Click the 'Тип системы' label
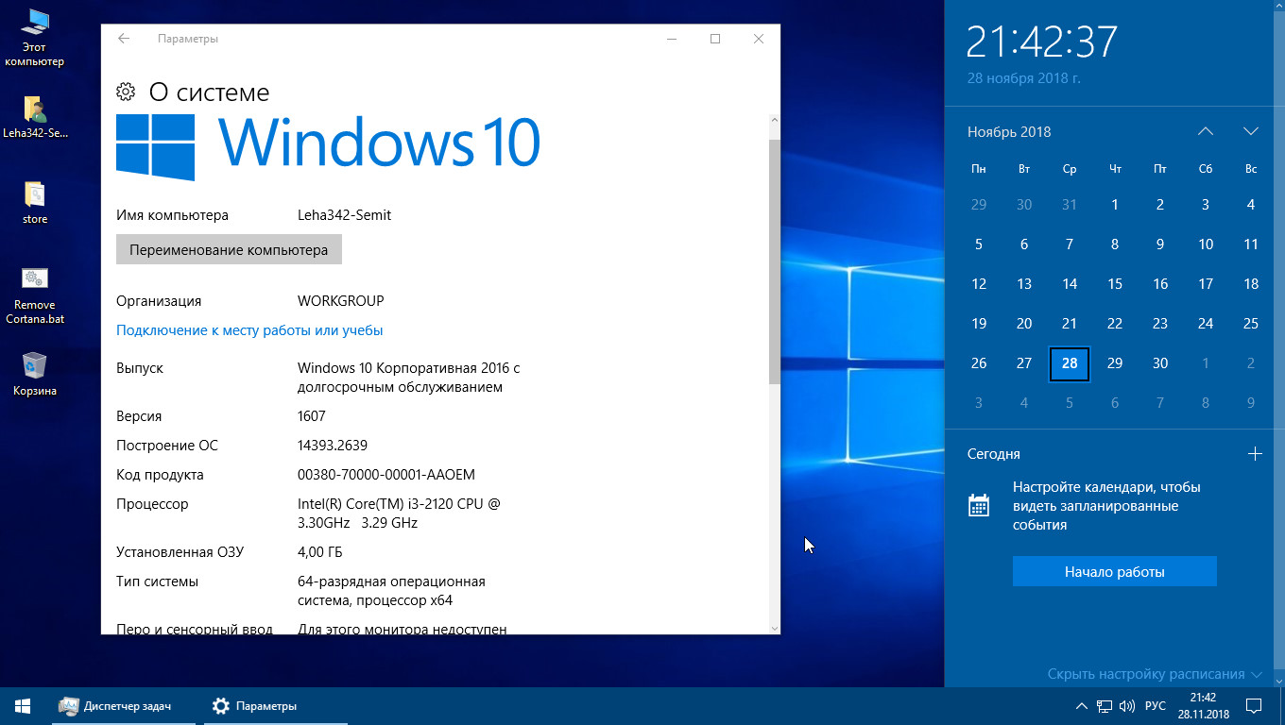 click(x=157, y=582)
